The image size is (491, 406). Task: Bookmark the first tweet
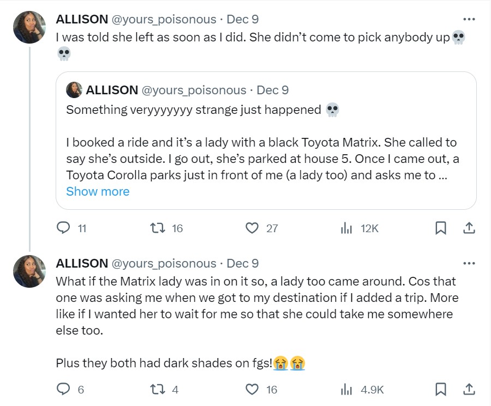pyautogui.click(x=441, y=228)
